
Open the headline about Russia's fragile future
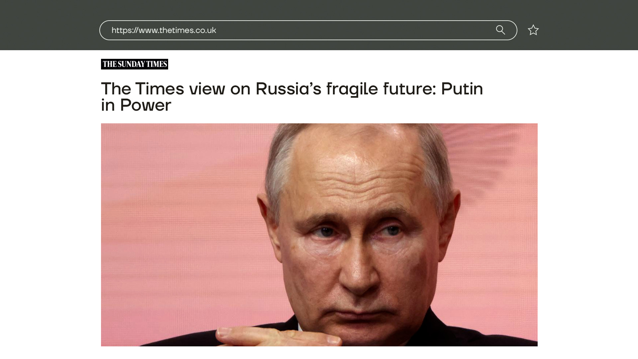click(292, 97)
